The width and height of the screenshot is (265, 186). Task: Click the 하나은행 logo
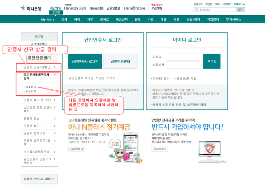31,9
